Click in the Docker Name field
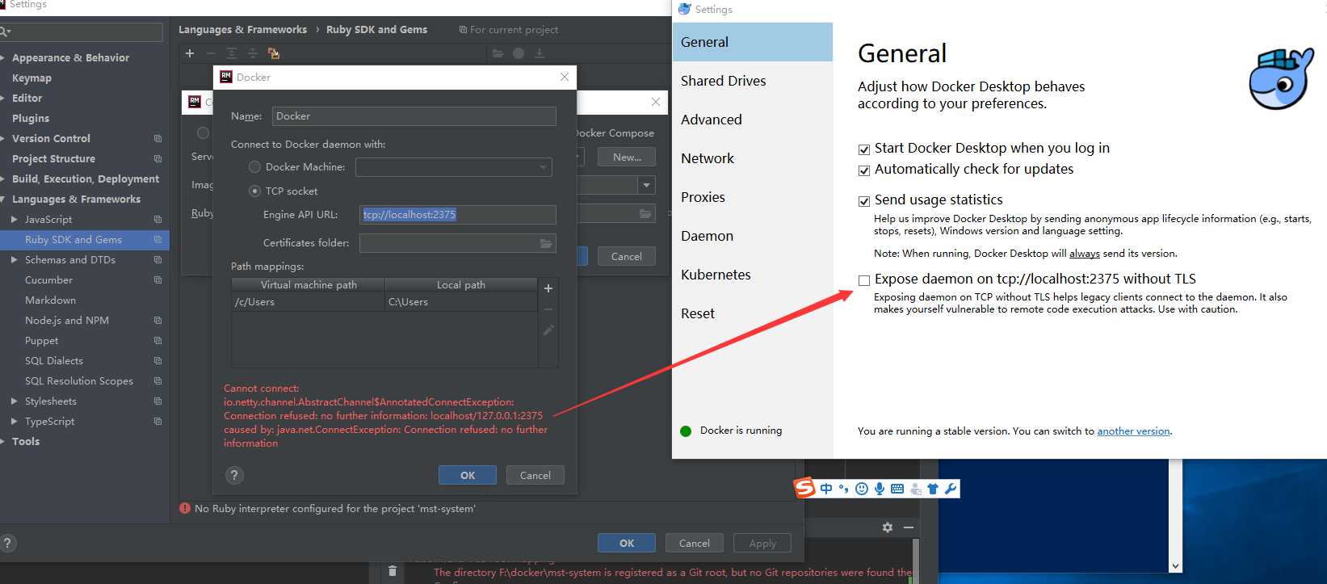Screen dimensions: 1327x584 point(414,116)
